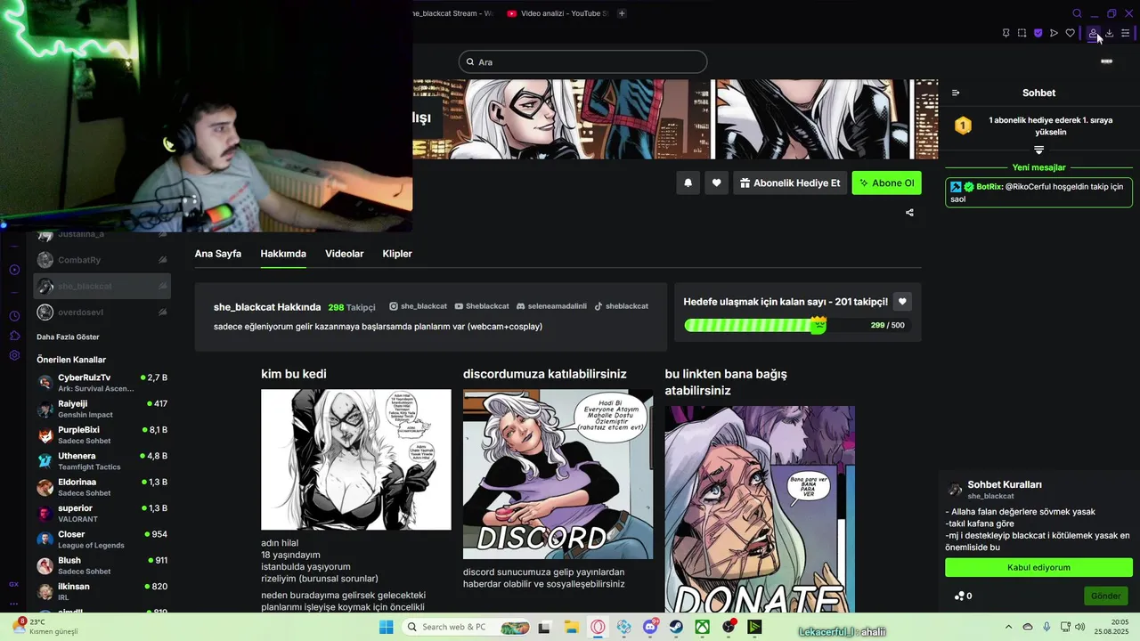This screenshot has height=641, width=1140.
Task: Show hidden system tray icons chevron
Action: coord(1008,627)
